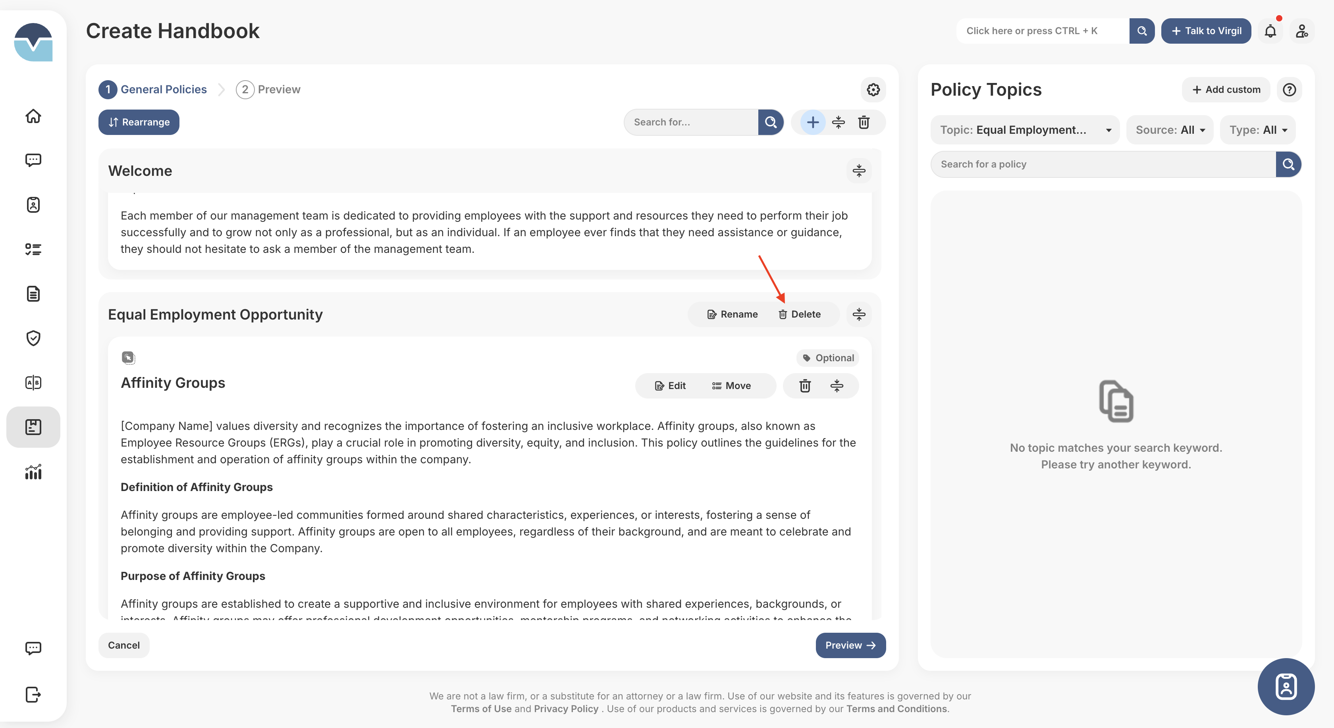Open the Type: All dropdown
Viewport: 1334px width, 728px height.
(1257, 130)
